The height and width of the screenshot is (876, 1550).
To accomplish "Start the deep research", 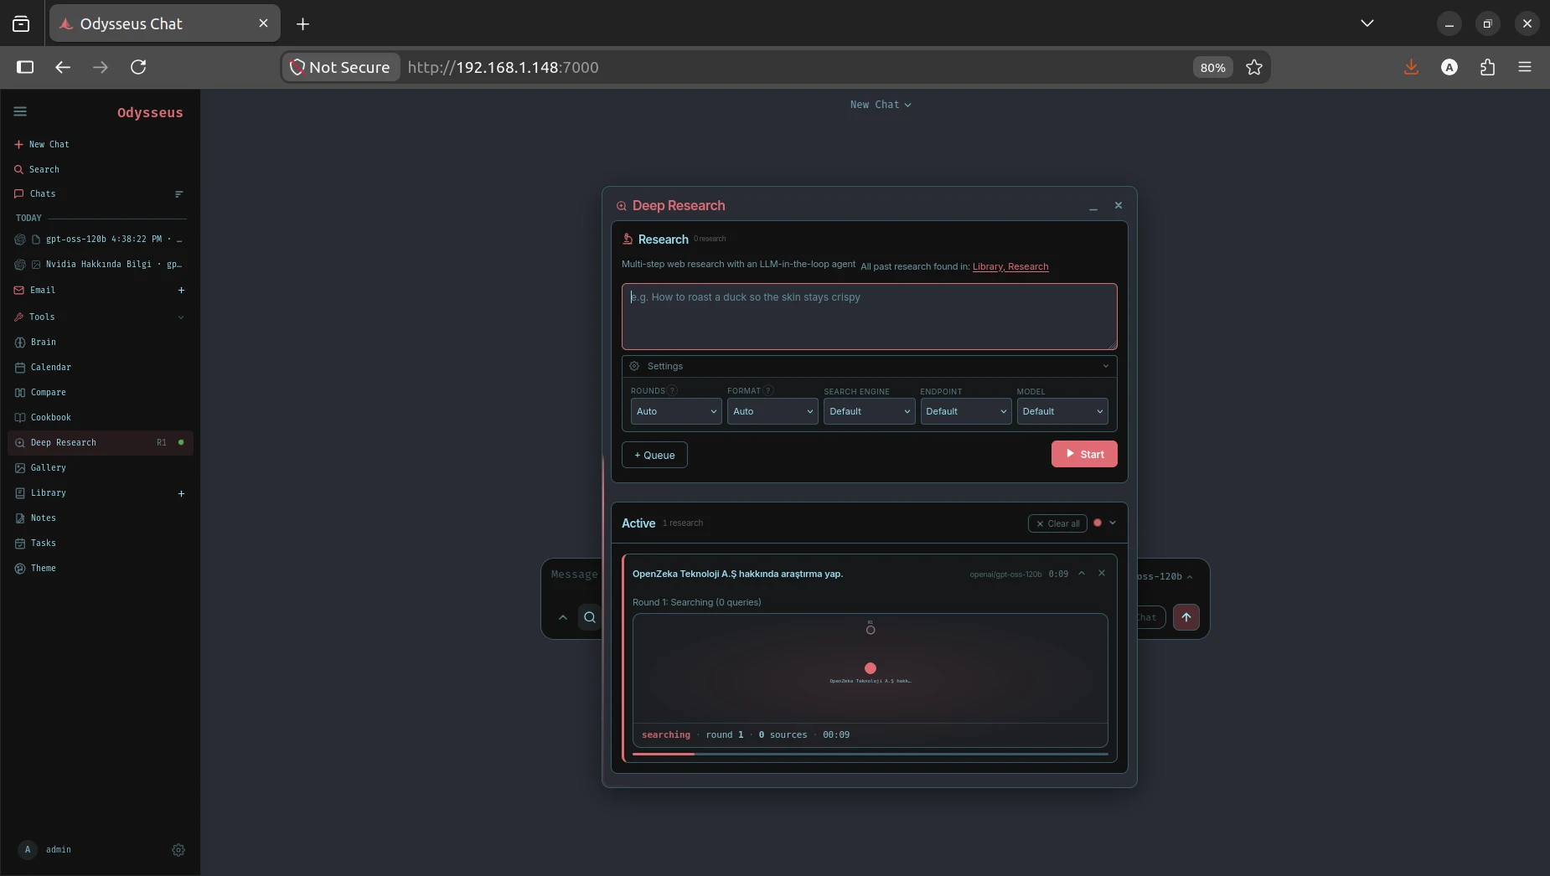I will (1084, 454).
